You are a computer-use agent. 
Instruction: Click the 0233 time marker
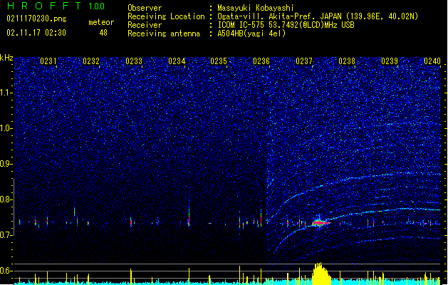[x=134, y=61]
